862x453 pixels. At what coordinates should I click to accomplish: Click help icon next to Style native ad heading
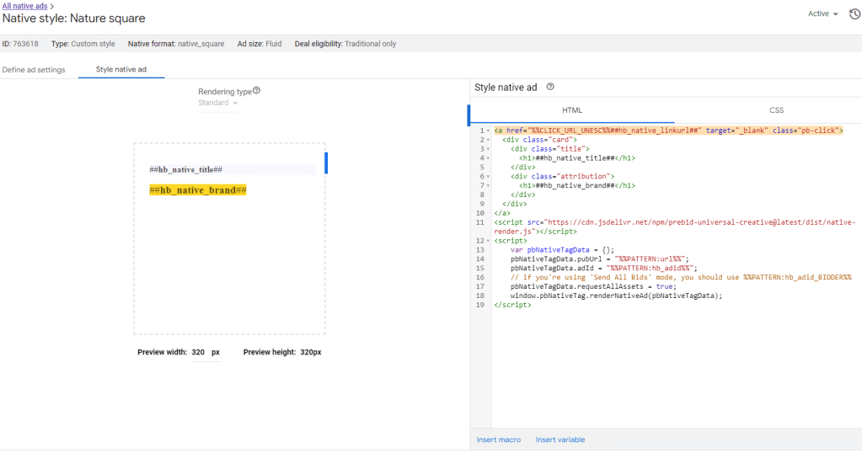(x=550, y=87)
